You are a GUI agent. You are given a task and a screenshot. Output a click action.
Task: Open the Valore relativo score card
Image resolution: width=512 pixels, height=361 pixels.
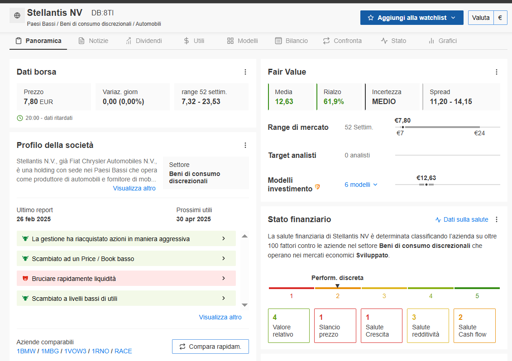(289, 326)
